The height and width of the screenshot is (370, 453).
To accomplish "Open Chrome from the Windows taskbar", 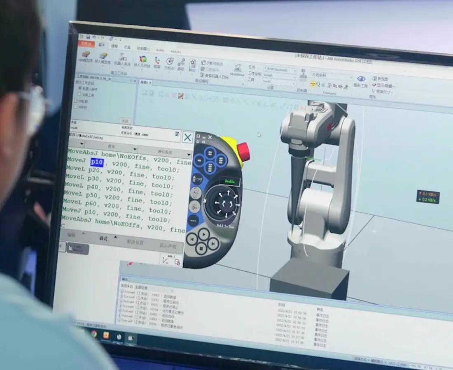I will coord(94,334).
